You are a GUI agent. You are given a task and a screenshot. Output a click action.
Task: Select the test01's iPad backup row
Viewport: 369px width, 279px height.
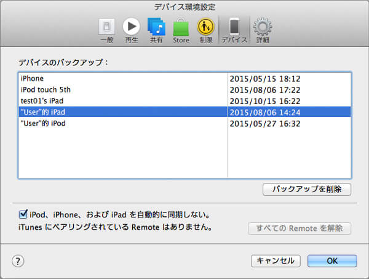pyautogui.click(x=184, y=101)
